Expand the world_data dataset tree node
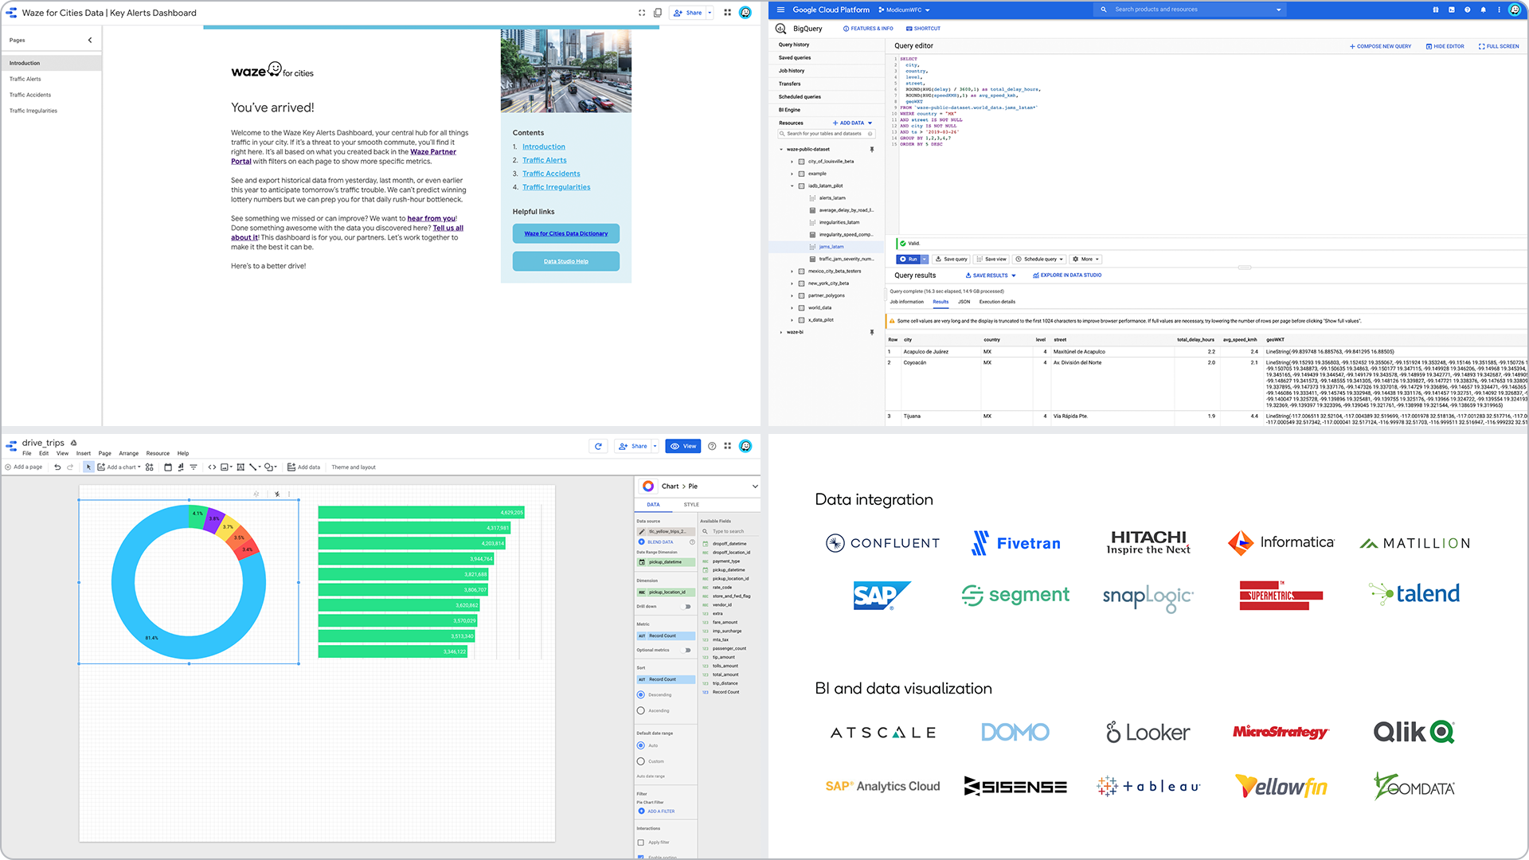This screenshot has width=1529, height=860. [x=792, y=308]
